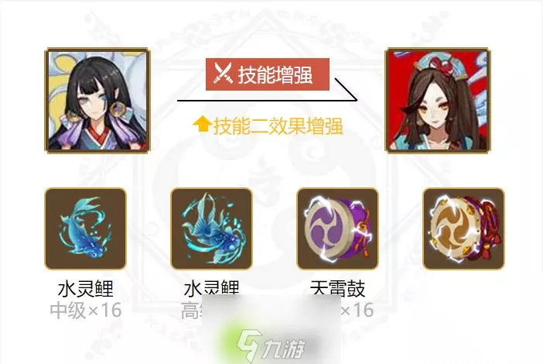Image resolution: width=543 pixels, height=364 pixels.
Task: Select the mid-level 水灵鲤 blue fish icon
Action: 86,228
